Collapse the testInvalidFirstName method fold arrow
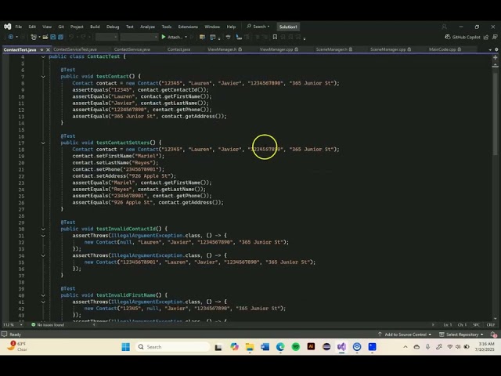The width and height of the screenshot is (501, 376). click(x=43, y=295)
